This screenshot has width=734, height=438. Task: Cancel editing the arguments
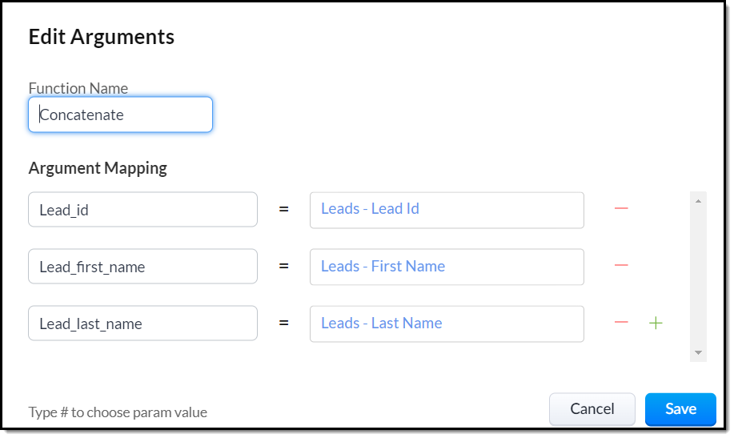(592, 409)
